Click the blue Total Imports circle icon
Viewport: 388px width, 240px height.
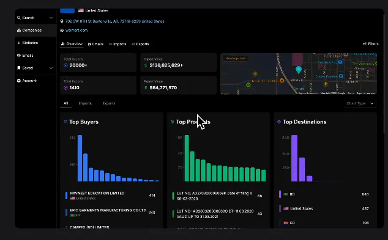click(66, 65)
